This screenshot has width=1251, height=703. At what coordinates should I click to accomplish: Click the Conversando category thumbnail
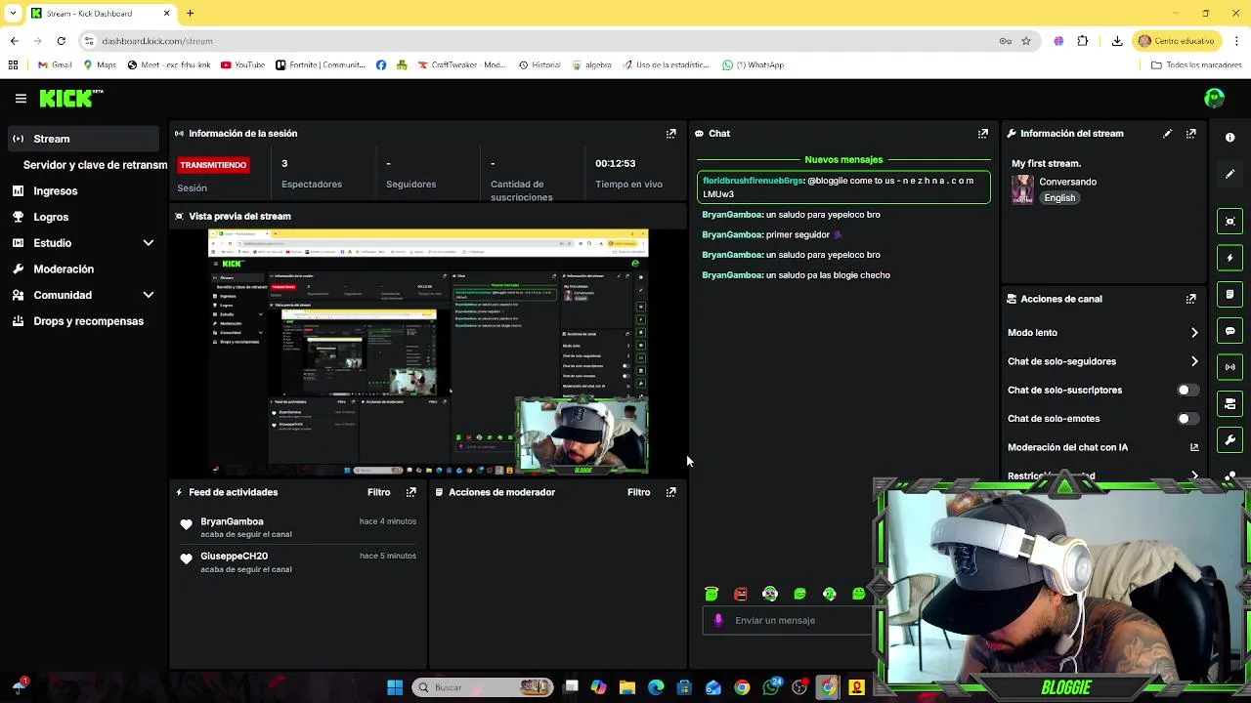pyautogui.click(x=1022, y=189)
